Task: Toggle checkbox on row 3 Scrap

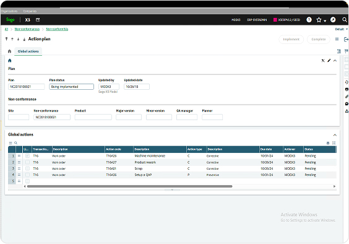Action: pos(27,168)
